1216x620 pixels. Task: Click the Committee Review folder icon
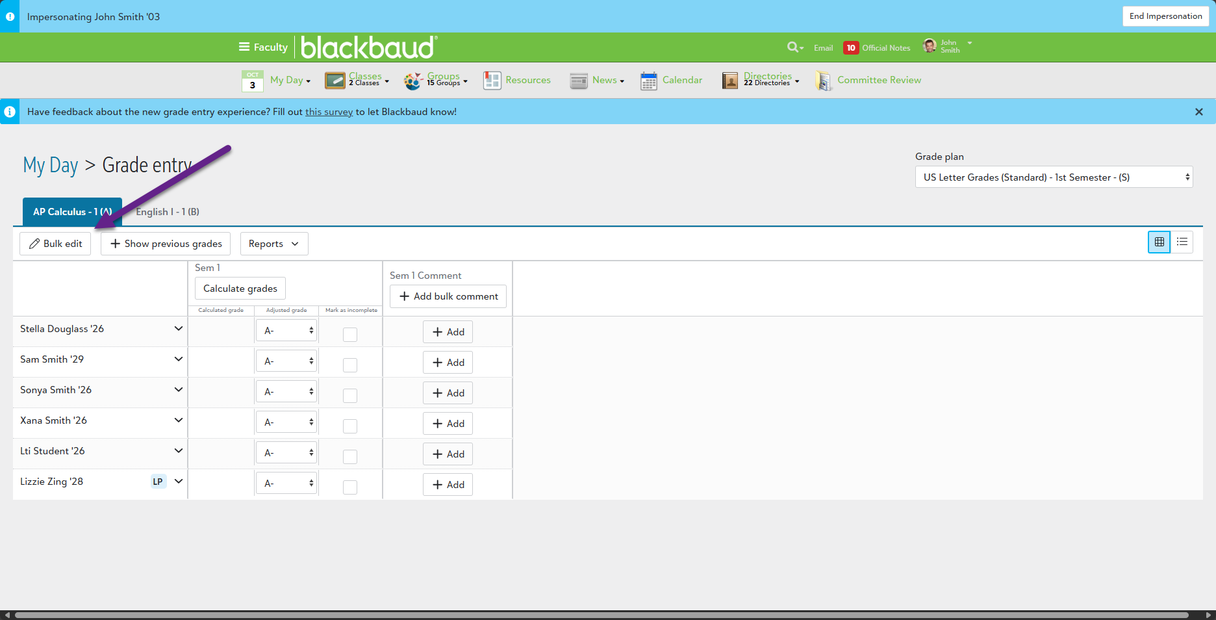click(x=824, y=81)
